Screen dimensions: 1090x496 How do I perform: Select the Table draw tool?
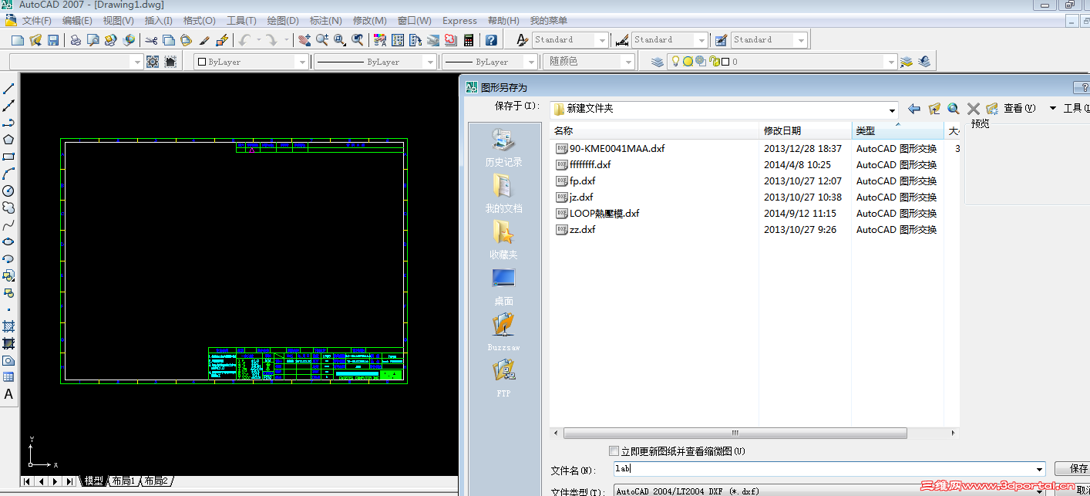[8, 377]
